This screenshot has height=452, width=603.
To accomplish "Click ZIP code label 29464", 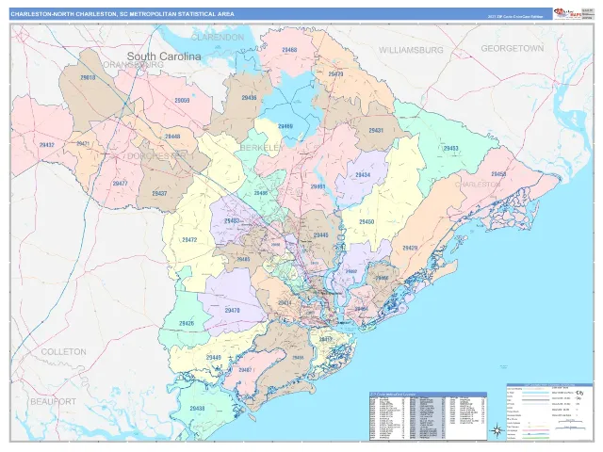I will tap(361, 309).
